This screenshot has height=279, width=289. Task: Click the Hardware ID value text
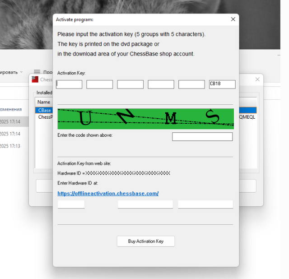click(x=127, y=173)
